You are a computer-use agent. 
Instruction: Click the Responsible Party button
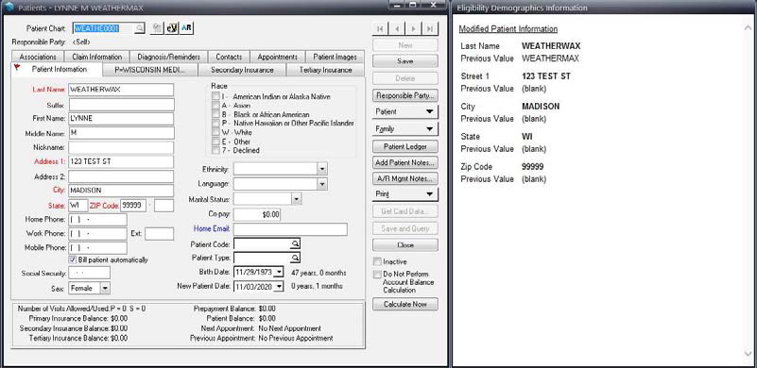pos(405,95)
